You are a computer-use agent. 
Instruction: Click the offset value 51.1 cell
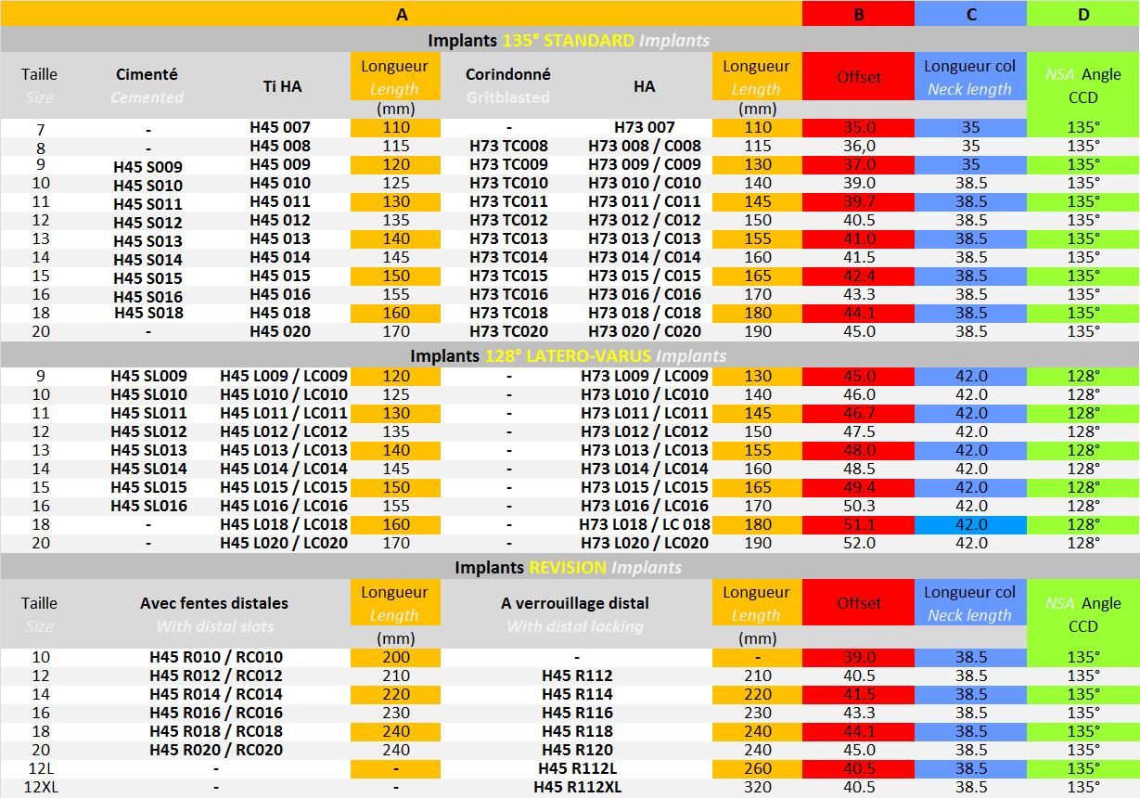(858, 524)
